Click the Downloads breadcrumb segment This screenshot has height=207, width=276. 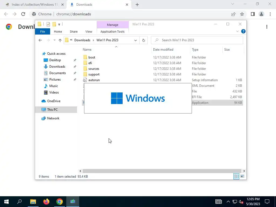(82, 40)
